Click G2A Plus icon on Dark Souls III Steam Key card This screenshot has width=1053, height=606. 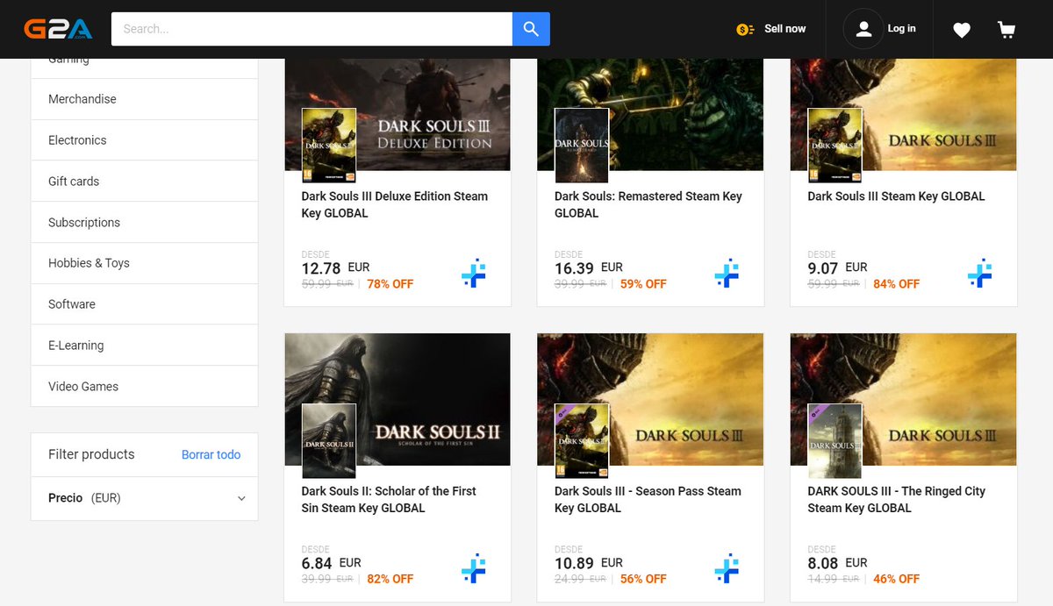980,274
